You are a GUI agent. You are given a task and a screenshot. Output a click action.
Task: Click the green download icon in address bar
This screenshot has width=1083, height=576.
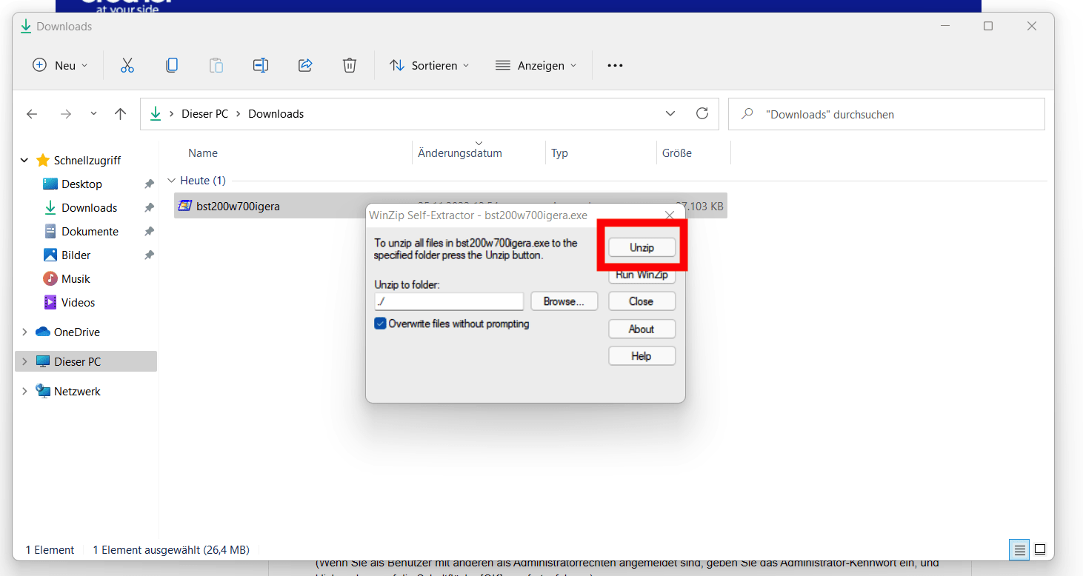[156, 113]
